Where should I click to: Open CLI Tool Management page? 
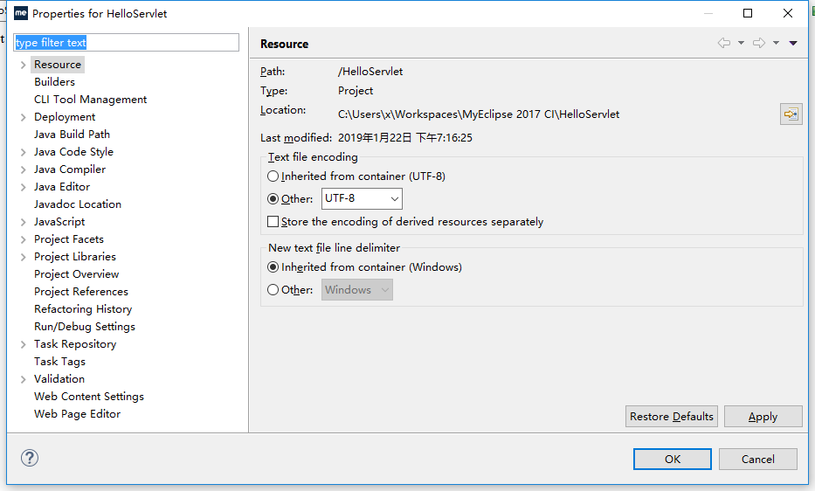tap(91, 100)
